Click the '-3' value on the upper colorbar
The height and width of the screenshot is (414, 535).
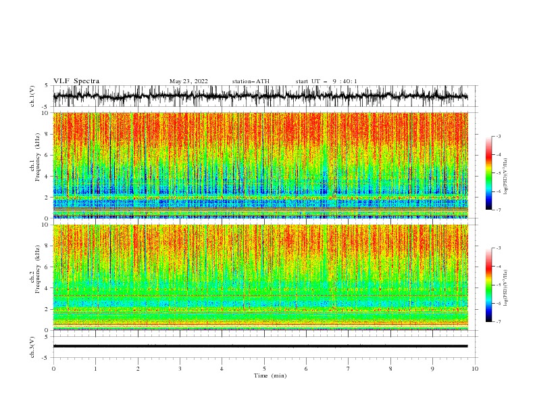499,136
